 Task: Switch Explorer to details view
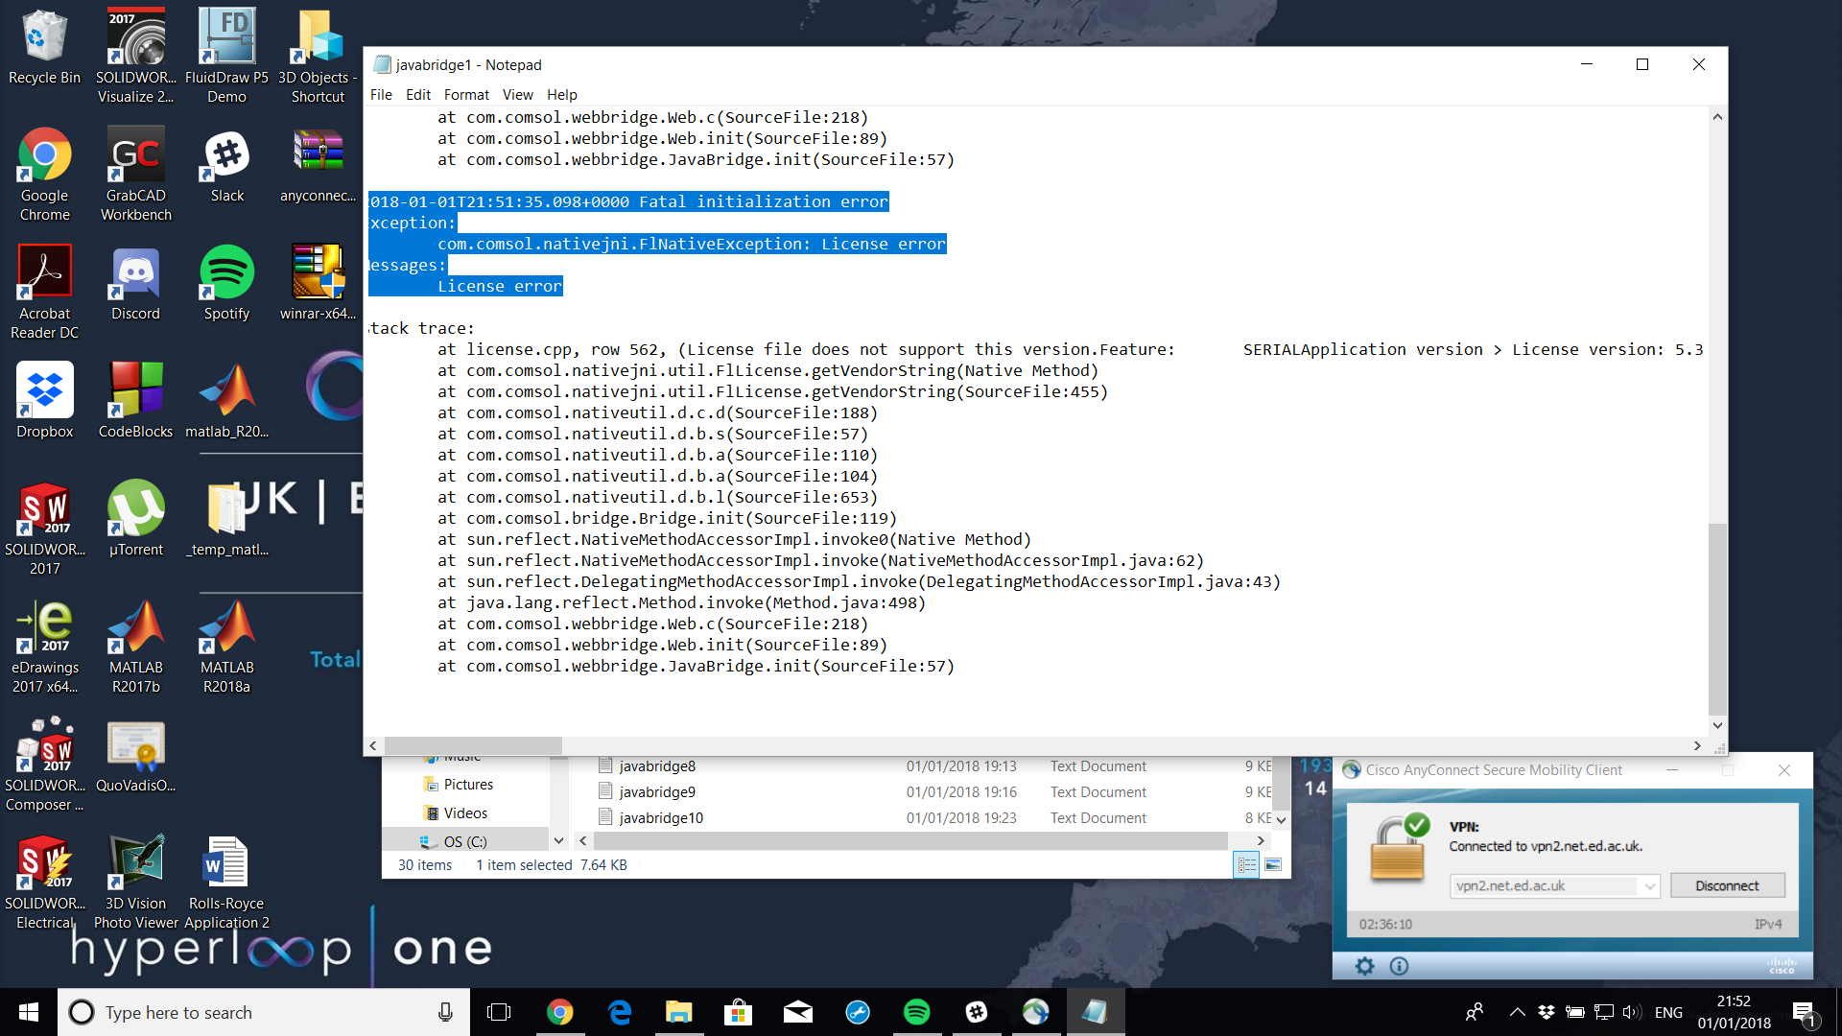(1246, 865)
